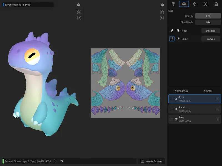Select the Color paint brush icon
Viewport: 222px width, 166px height.
[x=172, y=39]
